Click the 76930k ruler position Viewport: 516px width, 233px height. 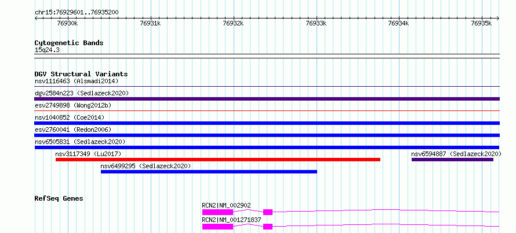(x=67, y=23)
